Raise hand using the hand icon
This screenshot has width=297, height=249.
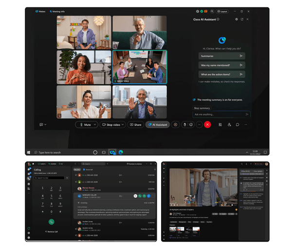coord(185,125)
